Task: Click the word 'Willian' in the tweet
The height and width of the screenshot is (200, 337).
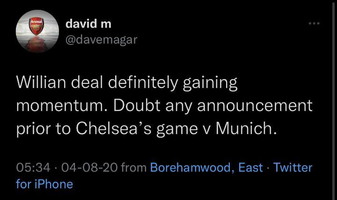Action: click(x=41, y=82)
